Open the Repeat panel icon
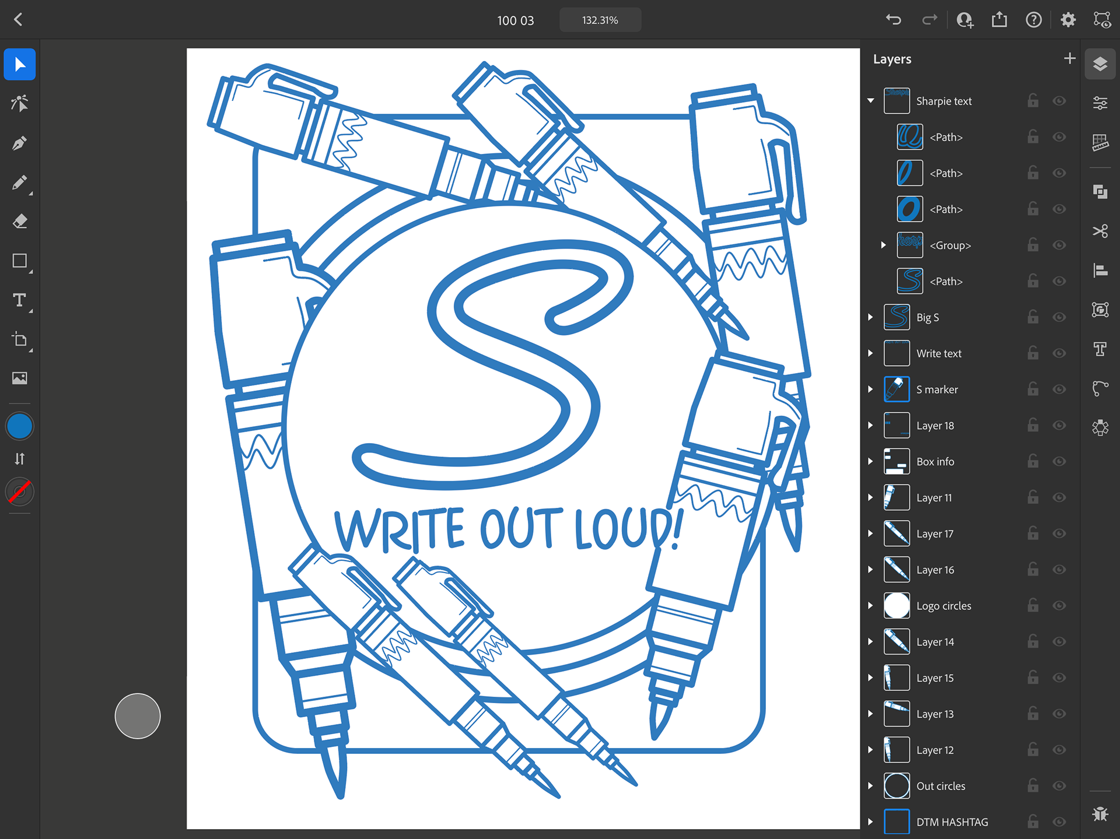This screenshot has height=839, width=1120. (x=1100, y=427)
